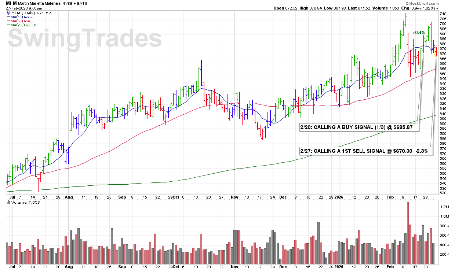Click the green MA(200) legend line marker
Screen dimensions: 455x270
point(8,25)
